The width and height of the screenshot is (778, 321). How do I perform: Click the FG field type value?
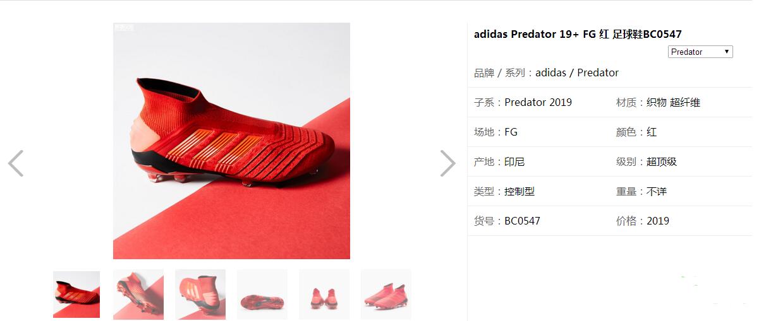point(511,132)
